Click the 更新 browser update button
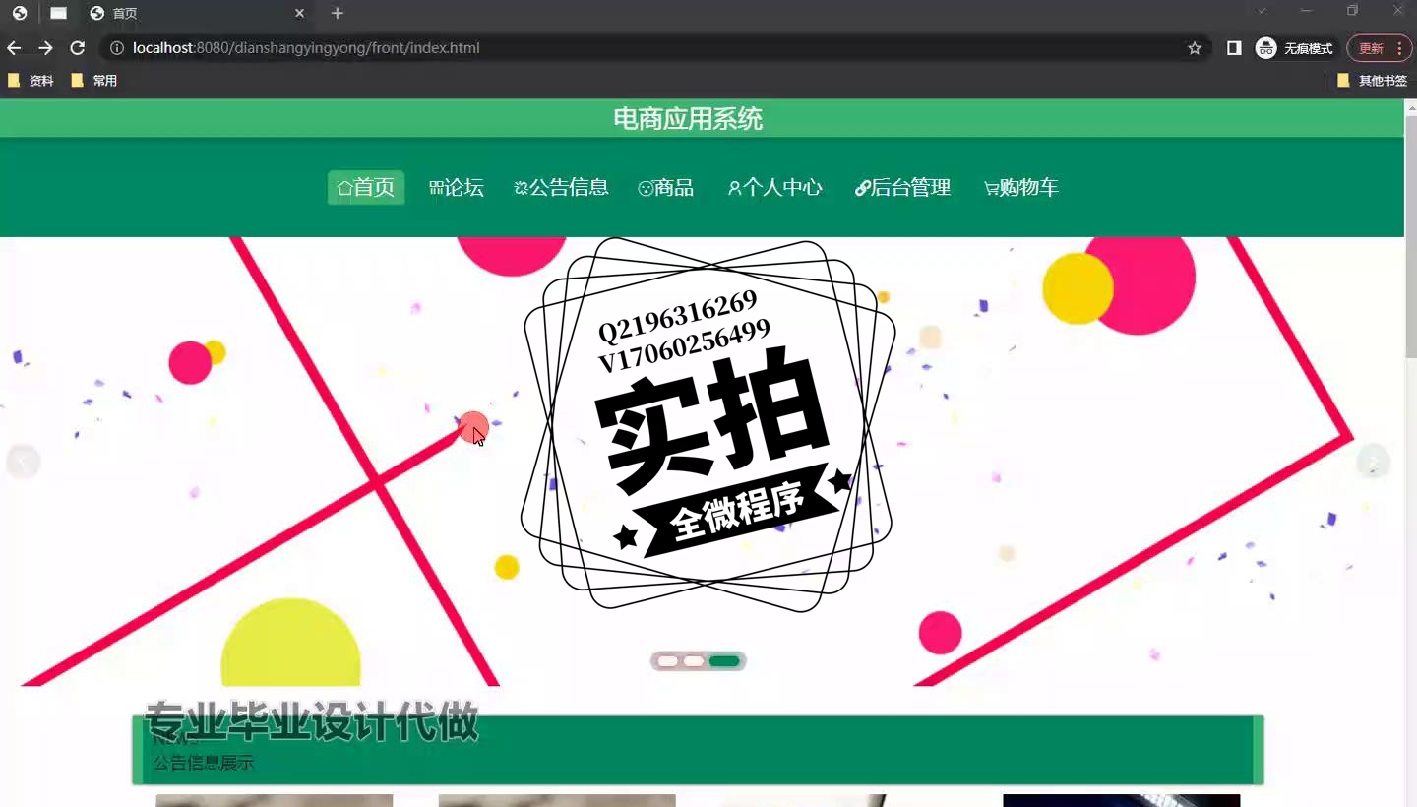 1379,48
